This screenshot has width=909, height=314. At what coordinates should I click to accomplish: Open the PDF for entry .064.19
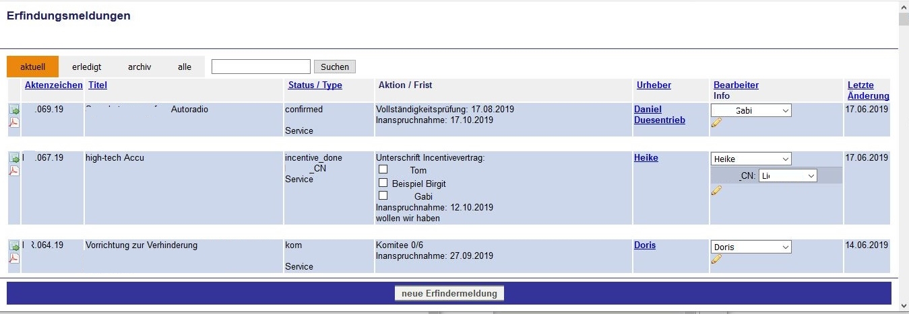(14, 258)
